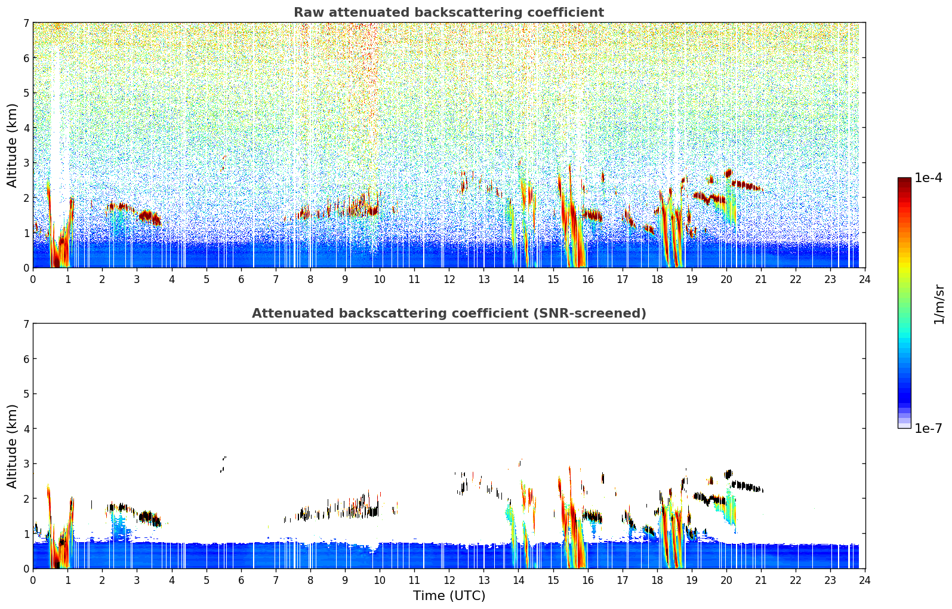Click the 'Attenuated backscattering coefficient (SNR-screened)' title
952x609 pixels.
449,313
